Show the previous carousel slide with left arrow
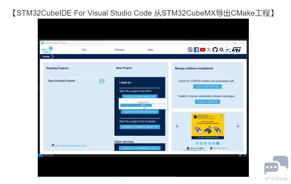This screenshot has height=184, width=291. [x=177, y=126]
